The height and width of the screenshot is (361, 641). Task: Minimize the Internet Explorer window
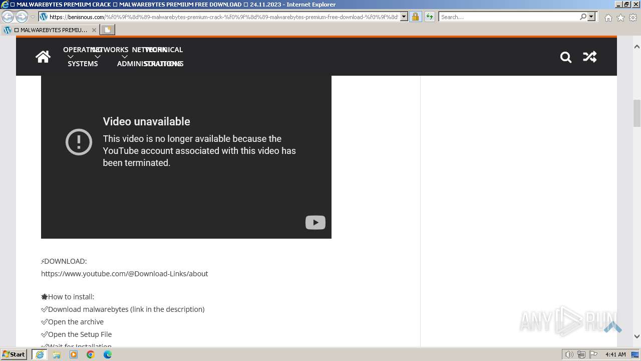(x=618, y=5)
